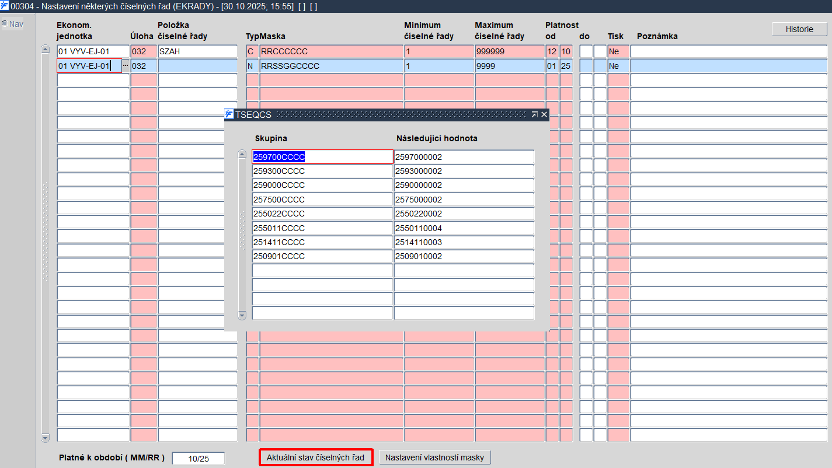
Task: Open Nastavení vlastností masky
Action: [x=434, y=457]
